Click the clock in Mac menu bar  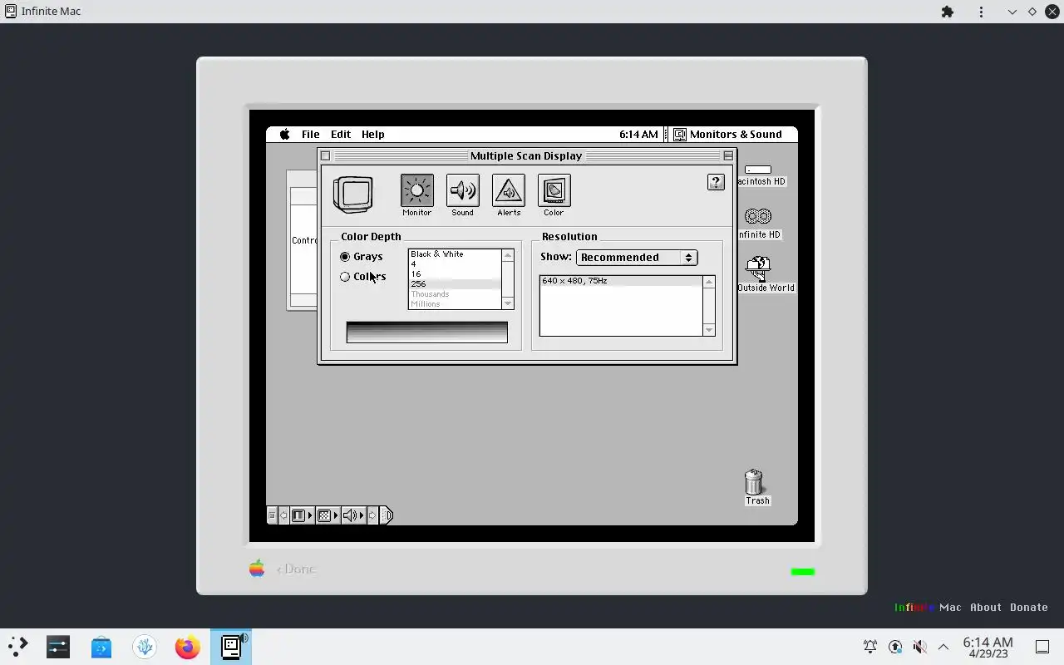point(638,134)
